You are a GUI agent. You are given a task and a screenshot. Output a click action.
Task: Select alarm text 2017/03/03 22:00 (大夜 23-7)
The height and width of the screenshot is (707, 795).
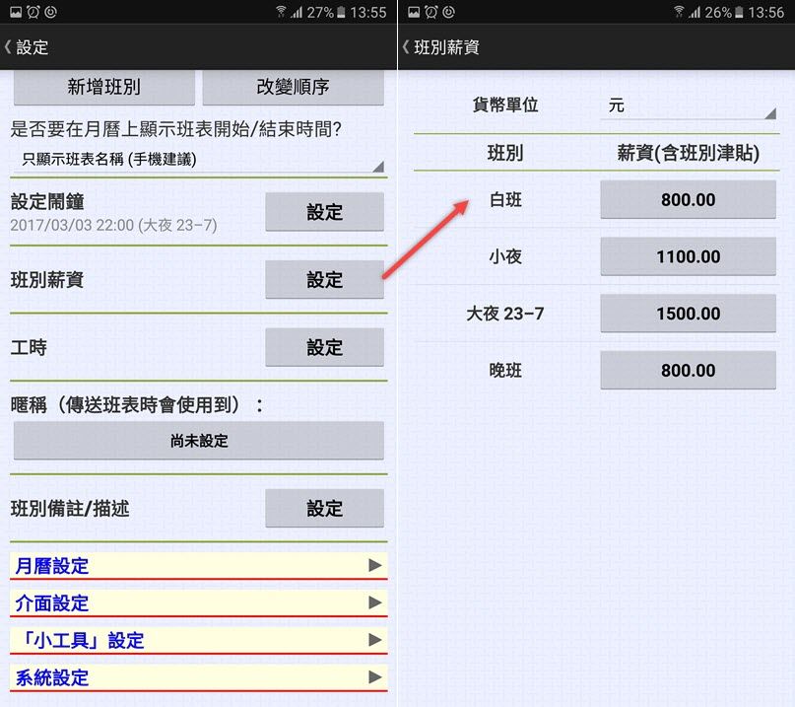(x=113, y=225)
